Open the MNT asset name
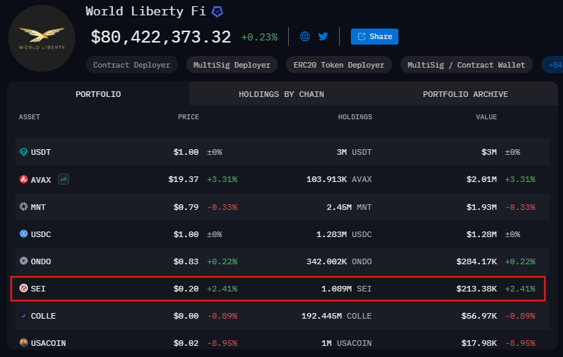 click(38, 207)
